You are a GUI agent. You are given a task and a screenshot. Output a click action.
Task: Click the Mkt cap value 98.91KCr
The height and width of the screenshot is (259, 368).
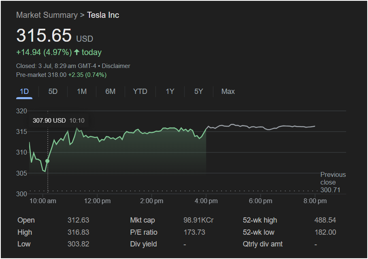pos(198,220)
